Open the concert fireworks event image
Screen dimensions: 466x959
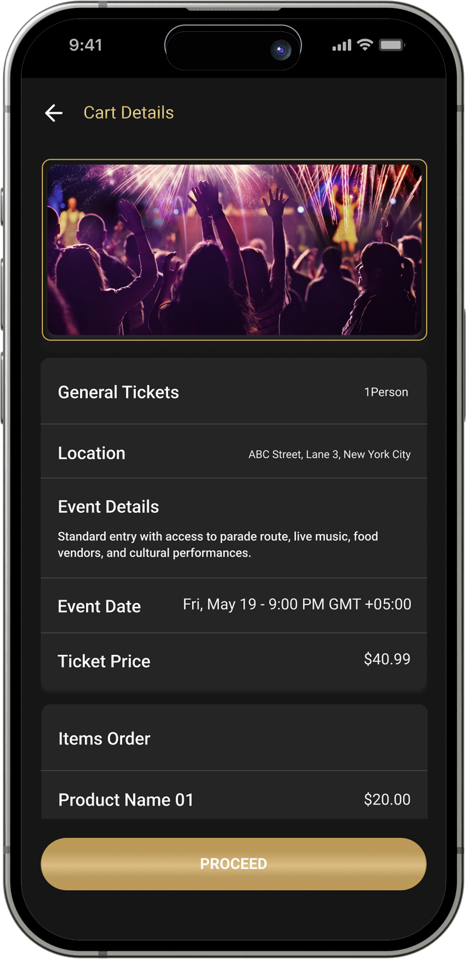(x=234, y=249)
